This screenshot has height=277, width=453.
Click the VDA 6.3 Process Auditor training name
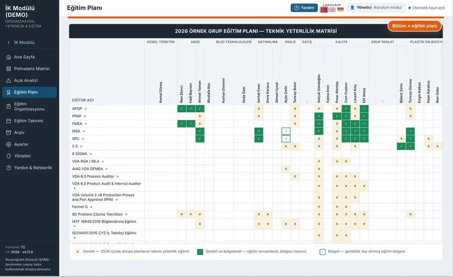[x=93, y=176]
